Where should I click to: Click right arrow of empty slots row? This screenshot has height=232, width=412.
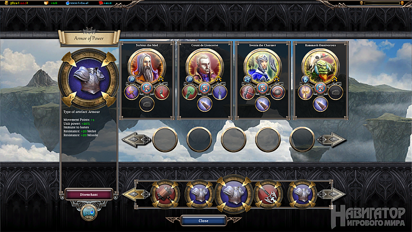[x=331, y=139]
